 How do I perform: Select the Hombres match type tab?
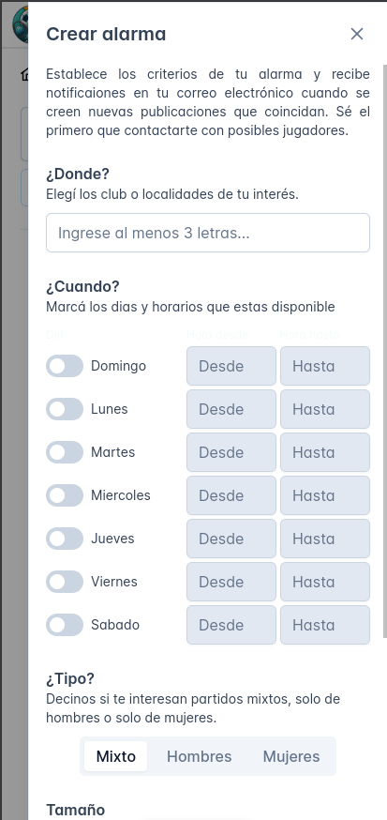click(x=199, y=756)
